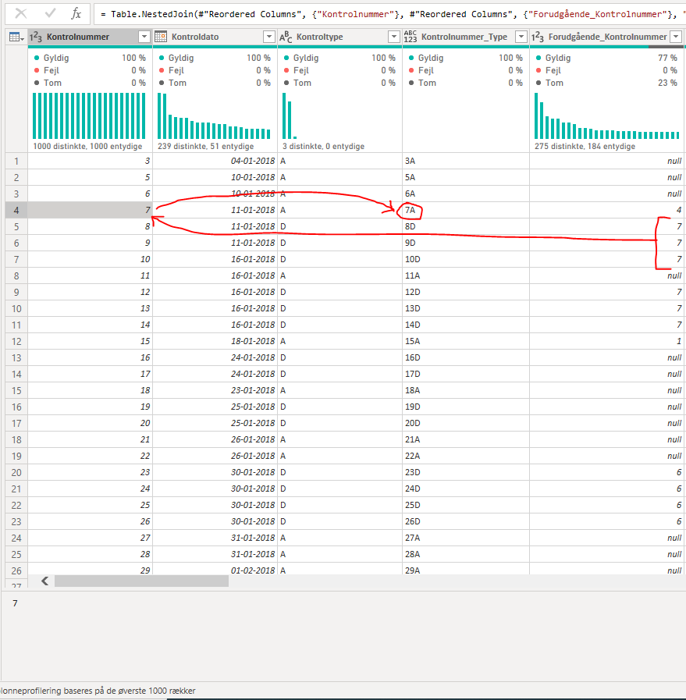Viewport: 686px width, 700px height.
Task: Click the whole number type icon for Kontrolnummer
Action: coord(36,37)
